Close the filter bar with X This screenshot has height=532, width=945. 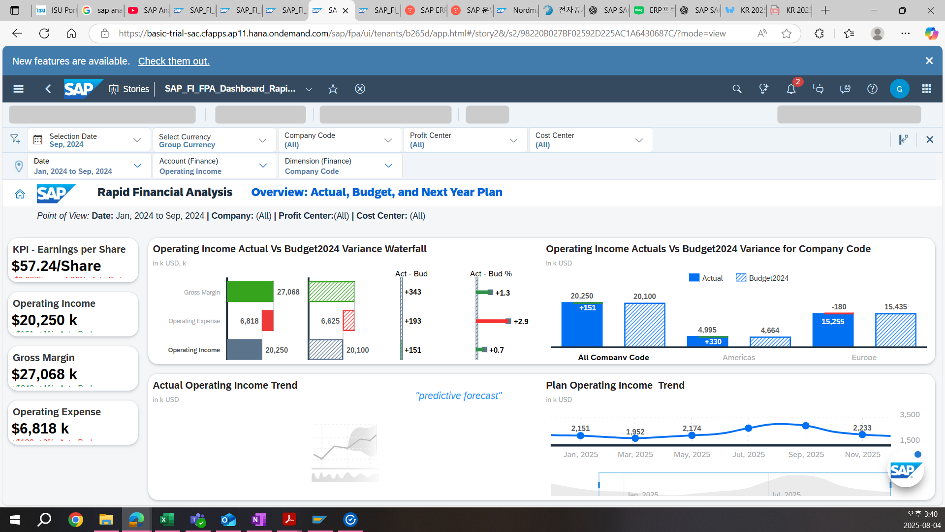click(x=930, y=139)
